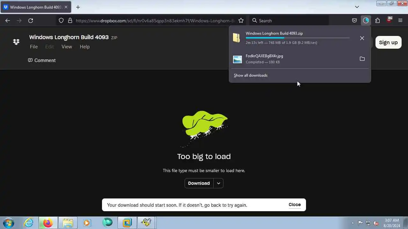408x229 pixels.
Task: Launch Internet Explorer from the taskbar
Action: pos(29,223)
